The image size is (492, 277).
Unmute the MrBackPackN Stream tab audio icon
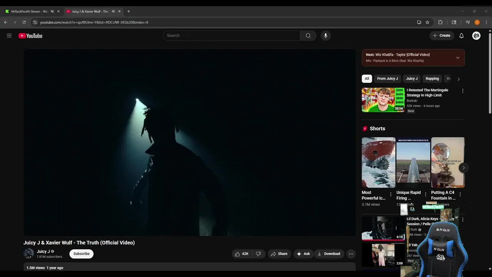pos(52,11)
